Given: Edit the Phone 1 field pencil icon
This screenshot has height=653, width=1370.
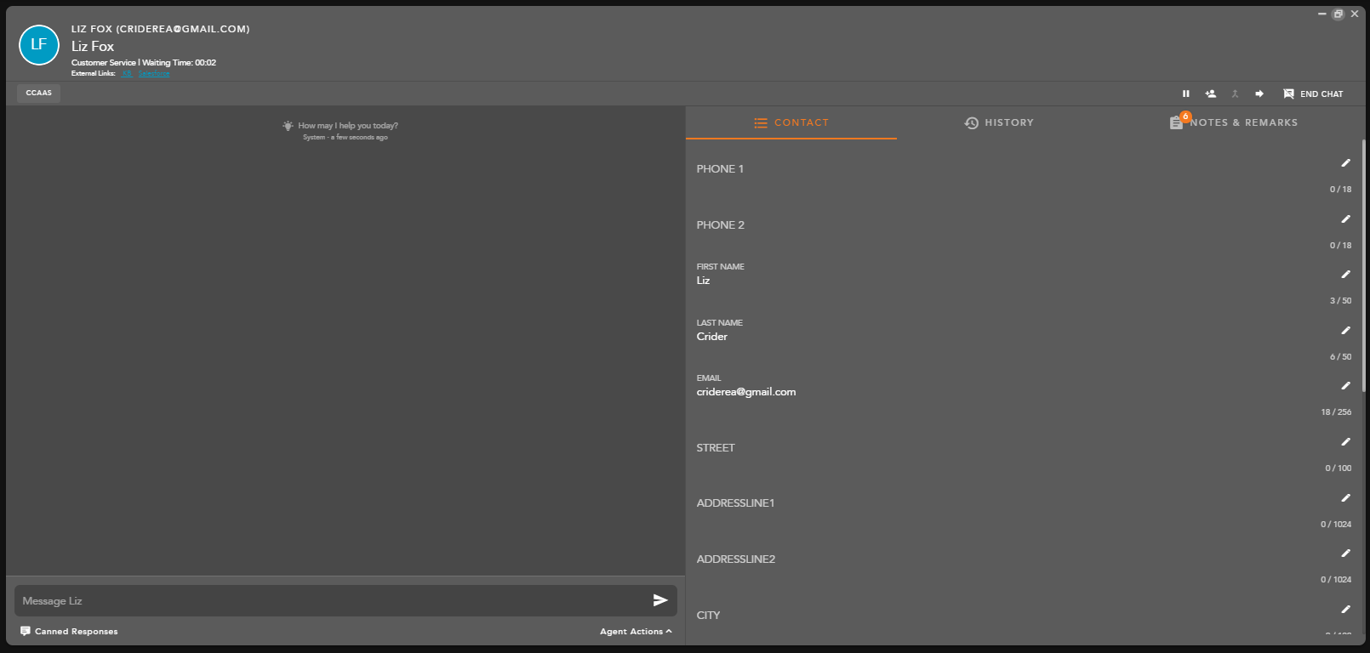Looking at the screenshot, I should click(1345, 163).
